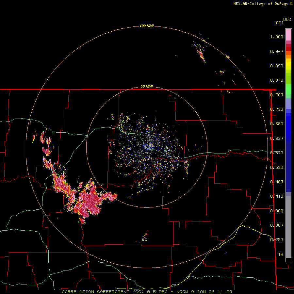This screenshot has width=294, height=294.
Task: Select the 0.520 scale value
Action: 277,167
